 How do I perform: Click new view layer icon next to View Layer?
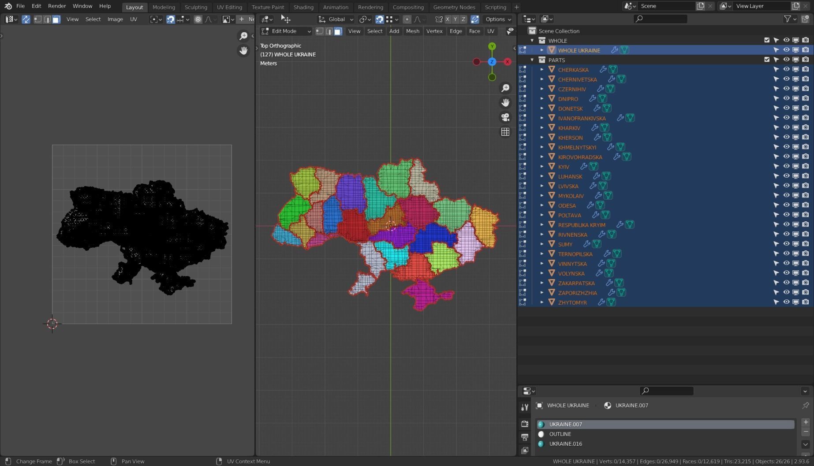tap(795, 6)
